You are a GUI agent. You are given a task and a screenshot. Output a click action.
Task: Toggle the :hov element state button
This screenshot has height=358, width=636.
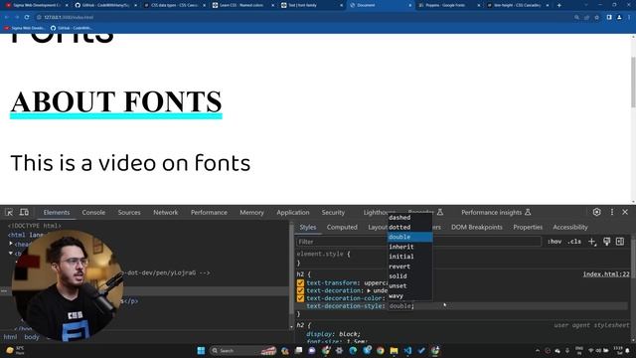(x=555, y=242)
